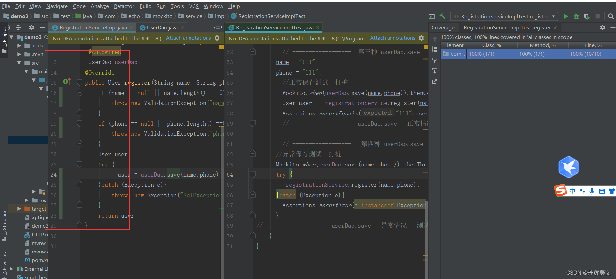Run RegistrationServiceImplTest.register with green play icon
Image resolution: width=616 pixels, height=279 pixels.
(566, 16)
